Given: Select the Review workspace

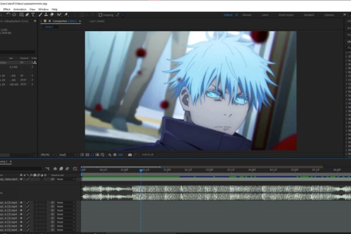Looking at the screenshot, I should (x=247, y=15).
